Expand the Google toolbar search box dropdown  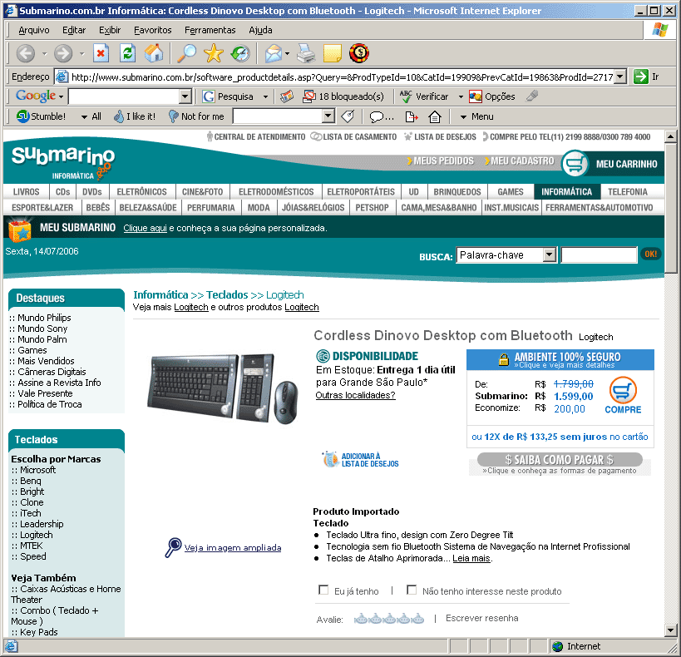(185, 96)
